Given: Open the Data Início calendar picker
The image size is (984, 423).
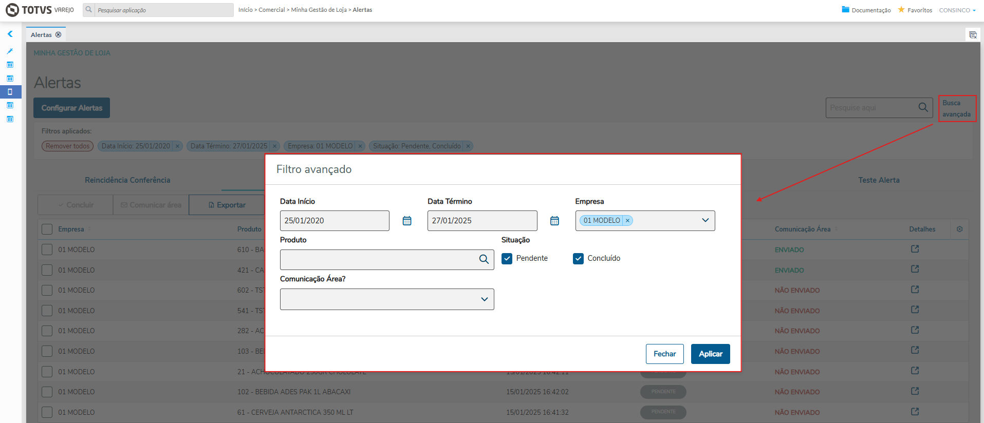Looking at the screenshot, I should coord(407,221).
